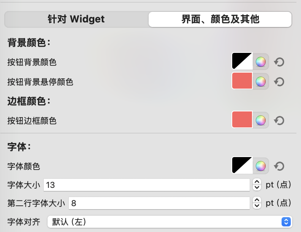This screenshot has width=301, height=232.
Task: Click the 第二行字体大小 field showing 8
Action: point(159,203)
